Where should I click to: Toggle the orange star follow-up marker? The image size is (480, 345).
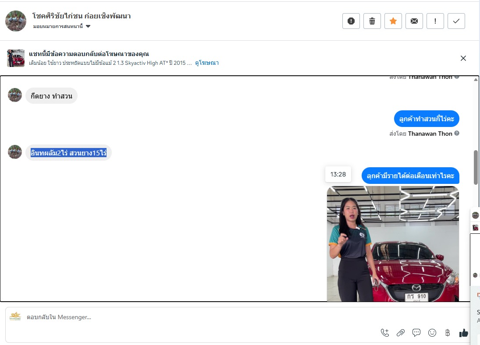coord(393,21)
